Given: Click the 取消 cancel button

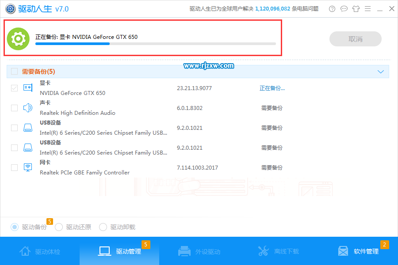Looking at the screenshot, I should [356, 39].
